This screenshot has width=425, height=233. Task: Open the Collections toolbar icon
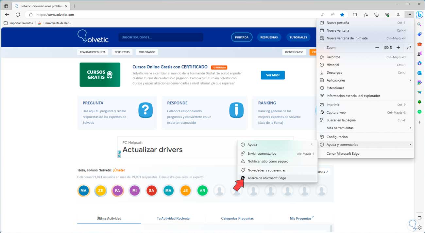pyautogui.click(x=377, y=15)
